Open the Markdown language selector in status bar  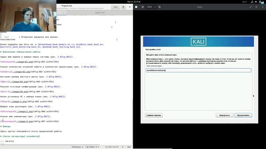pos(77,147)
